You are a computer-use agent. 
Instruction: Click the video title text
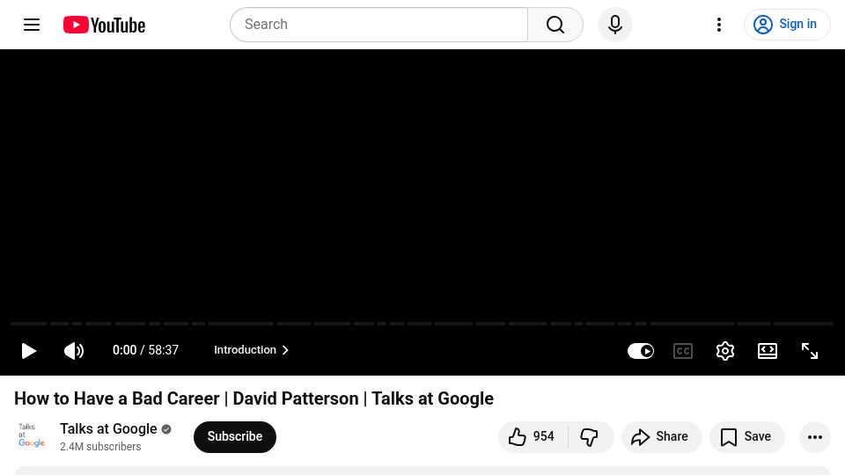pos(253,398)
